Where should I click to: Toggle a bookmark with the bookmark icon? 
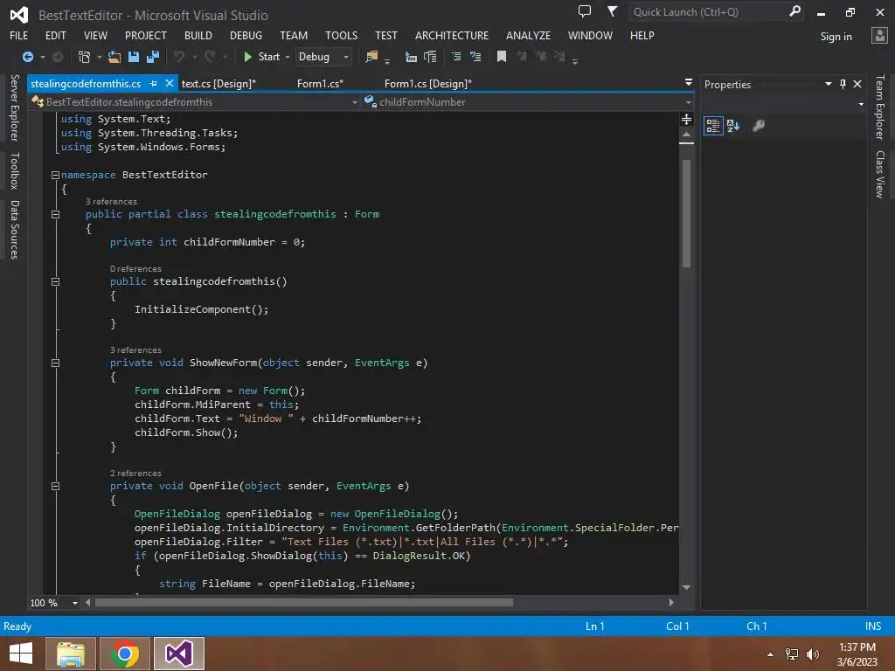pyautogui.click(x=502, y=57)
